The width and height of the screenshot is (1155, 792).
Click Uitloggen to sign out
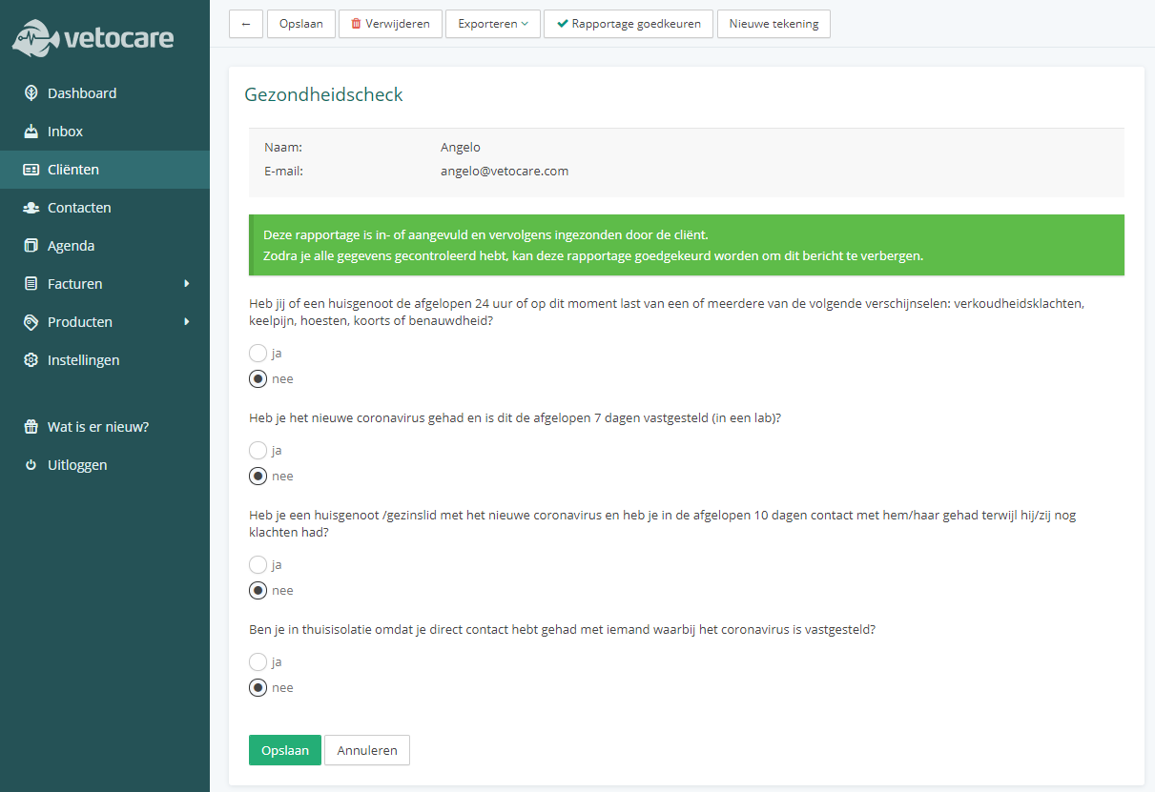click(x=105, y=465)
